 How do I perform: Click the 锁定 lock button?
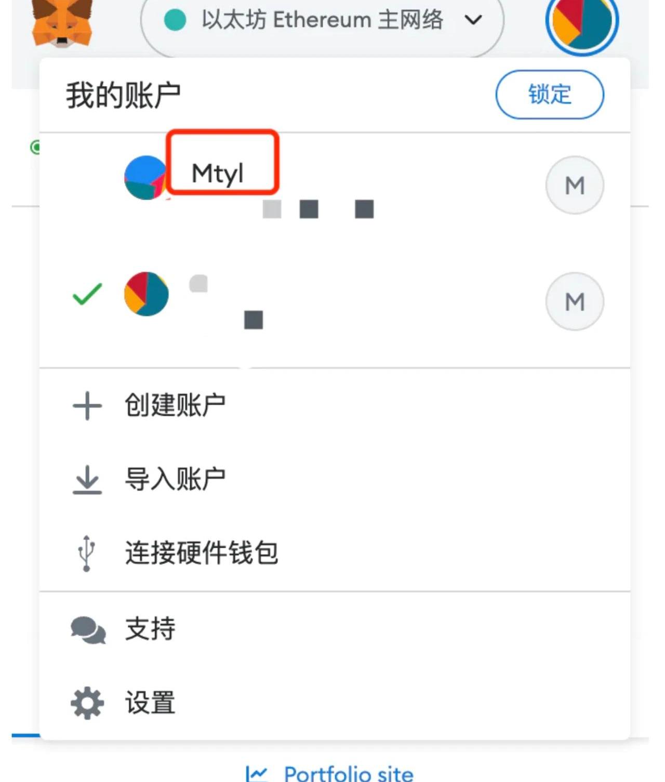coord(550,95)
